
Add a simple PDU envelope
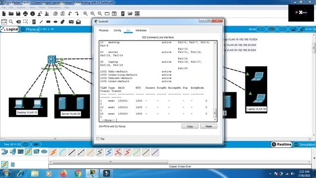(71, 22)
